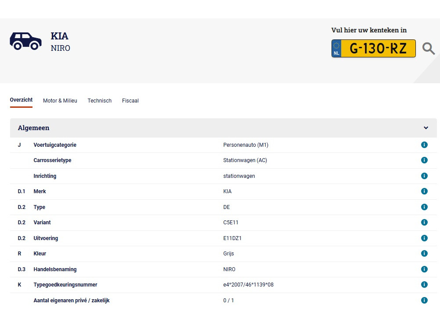Click the Carrosserietype label
This screenshot has width=440, height=329.
tap(52, 160)
